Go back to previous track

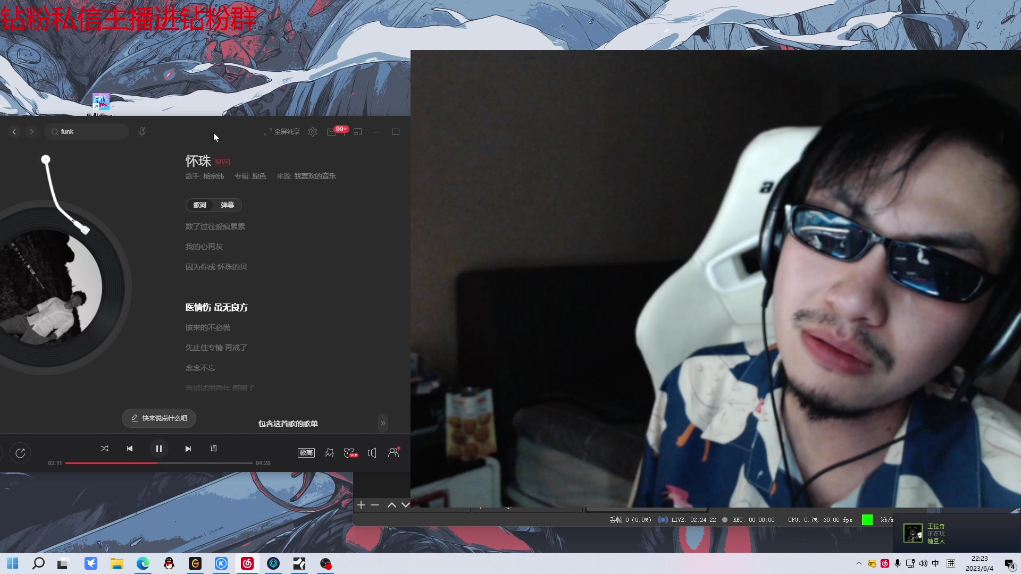130,449
